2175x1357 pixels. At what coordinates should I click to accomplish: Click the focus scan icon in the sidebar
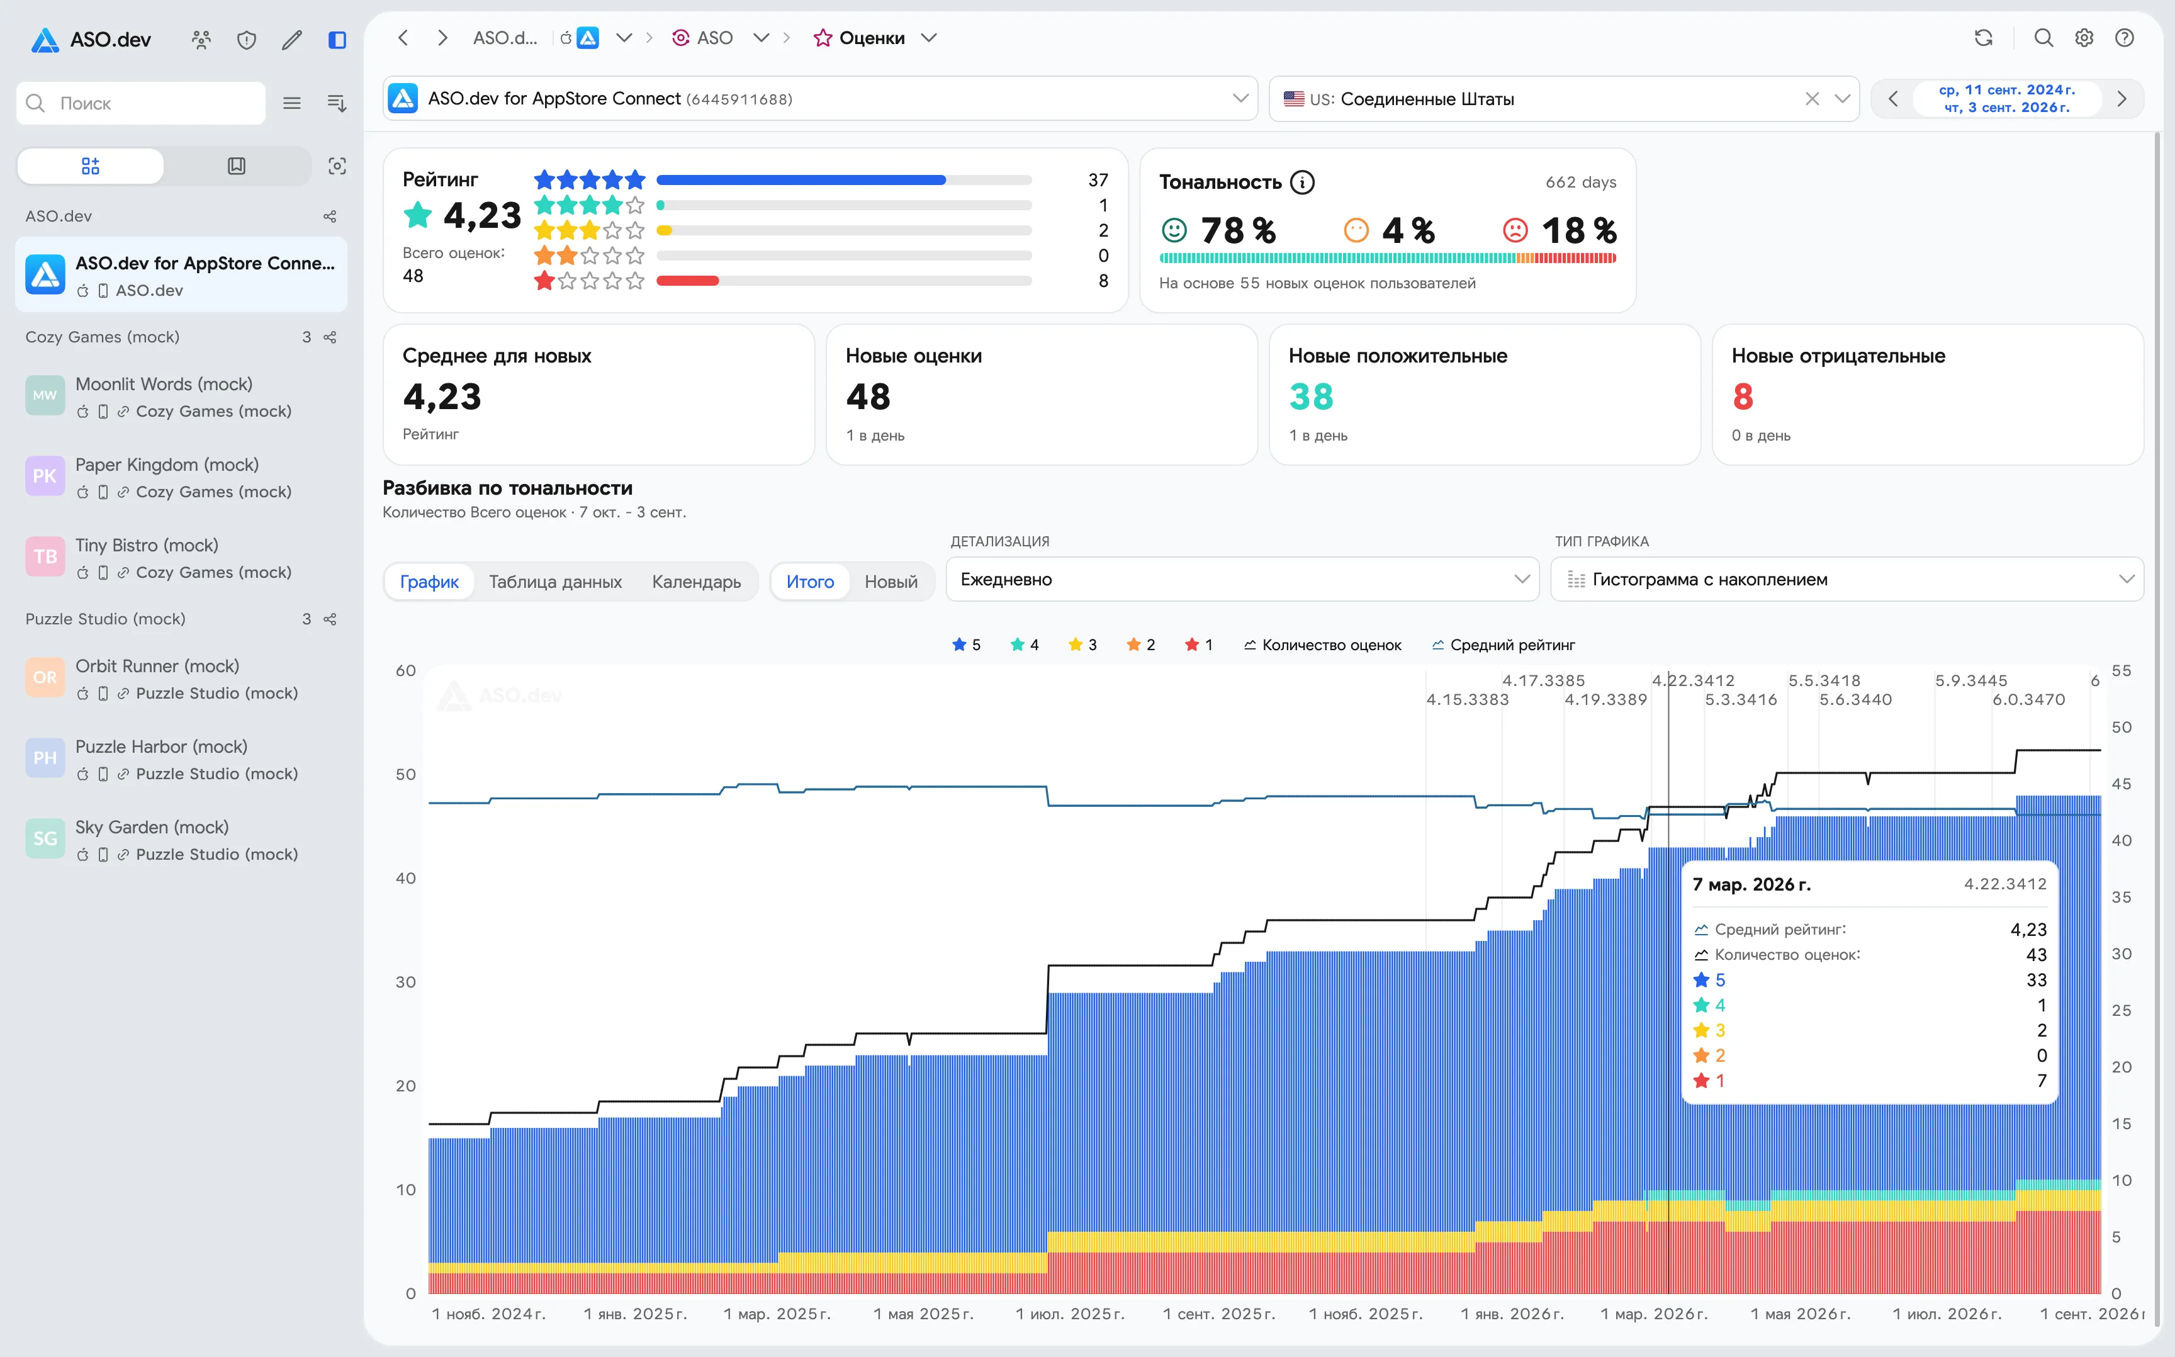tap(337, 166)
